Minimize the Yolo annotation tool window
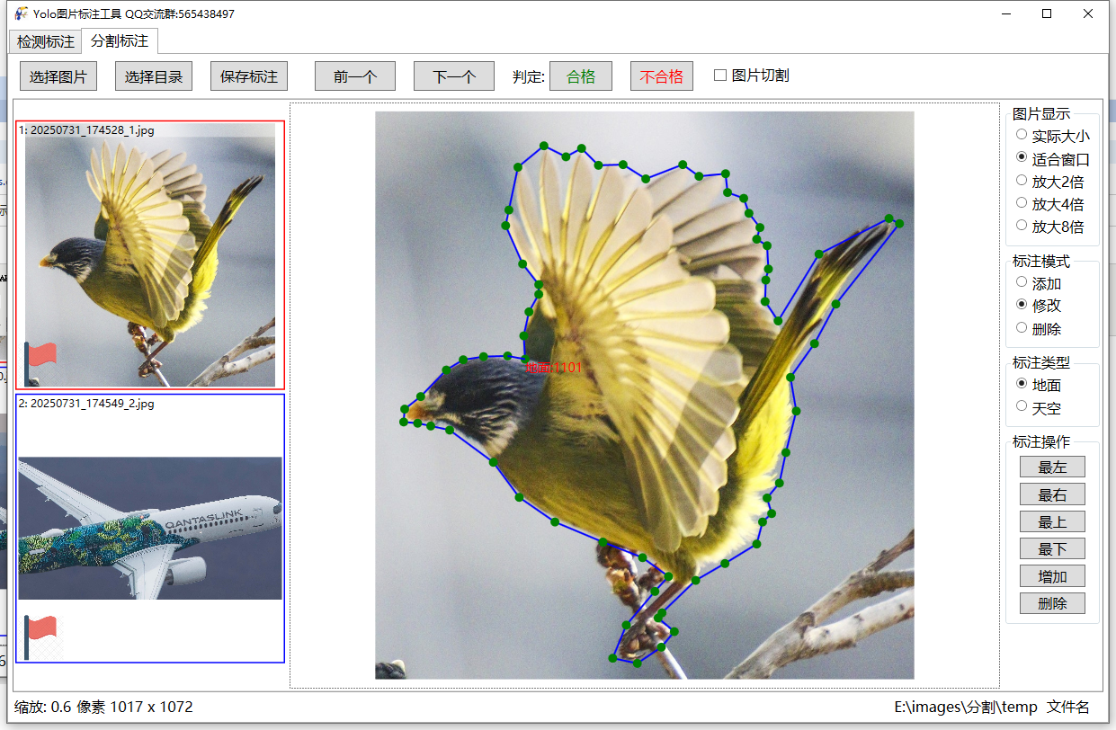 coord(1005,13)
